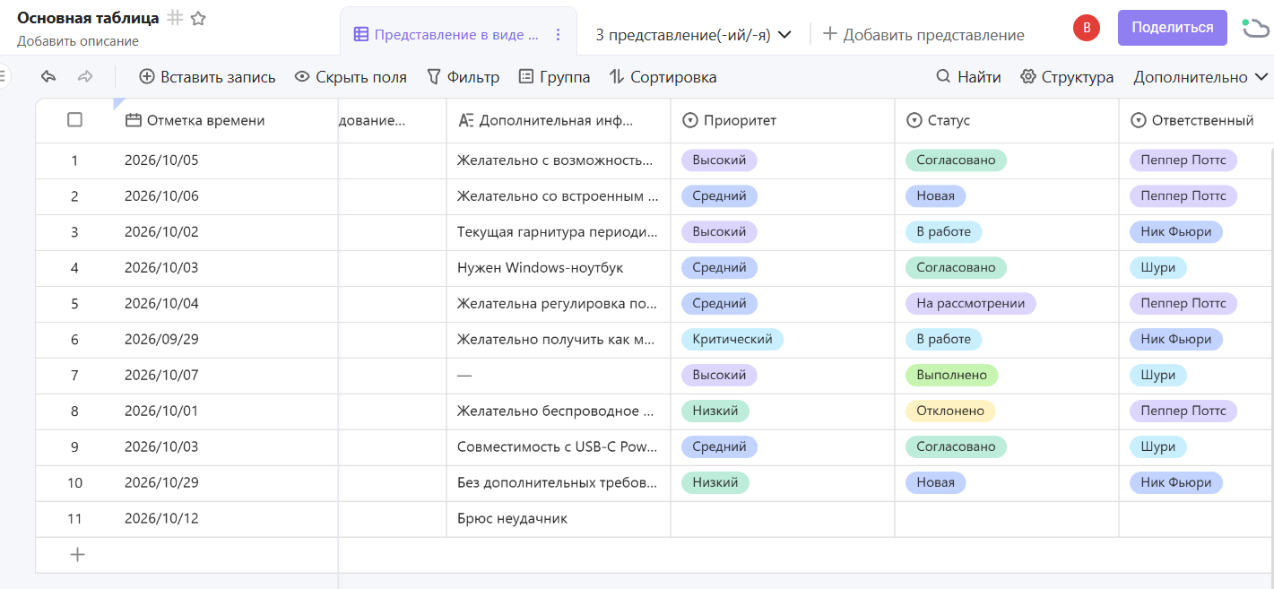Image resolution: width=1274 pixels, height=589 pixels.
Task: Click cell Брюс неудачник
Action: pyautogui.click(x=559, y=519)
